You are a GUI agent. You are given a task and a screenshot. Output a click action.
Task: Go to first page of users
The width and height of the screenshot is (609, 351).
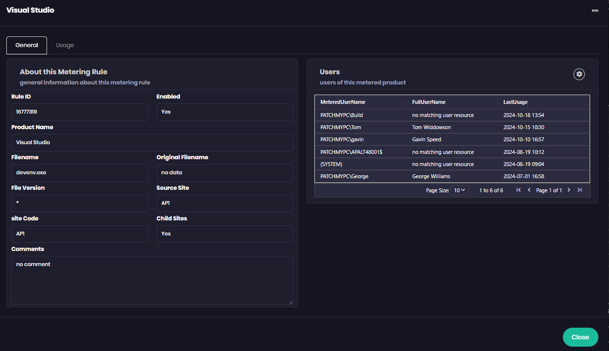click(518, 190)
